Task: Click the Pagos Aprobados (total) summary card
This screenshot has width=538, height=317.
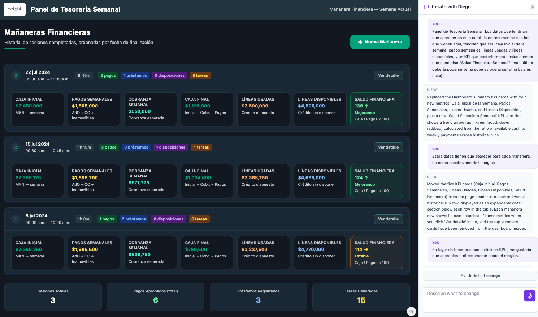Action: [156, 296]
